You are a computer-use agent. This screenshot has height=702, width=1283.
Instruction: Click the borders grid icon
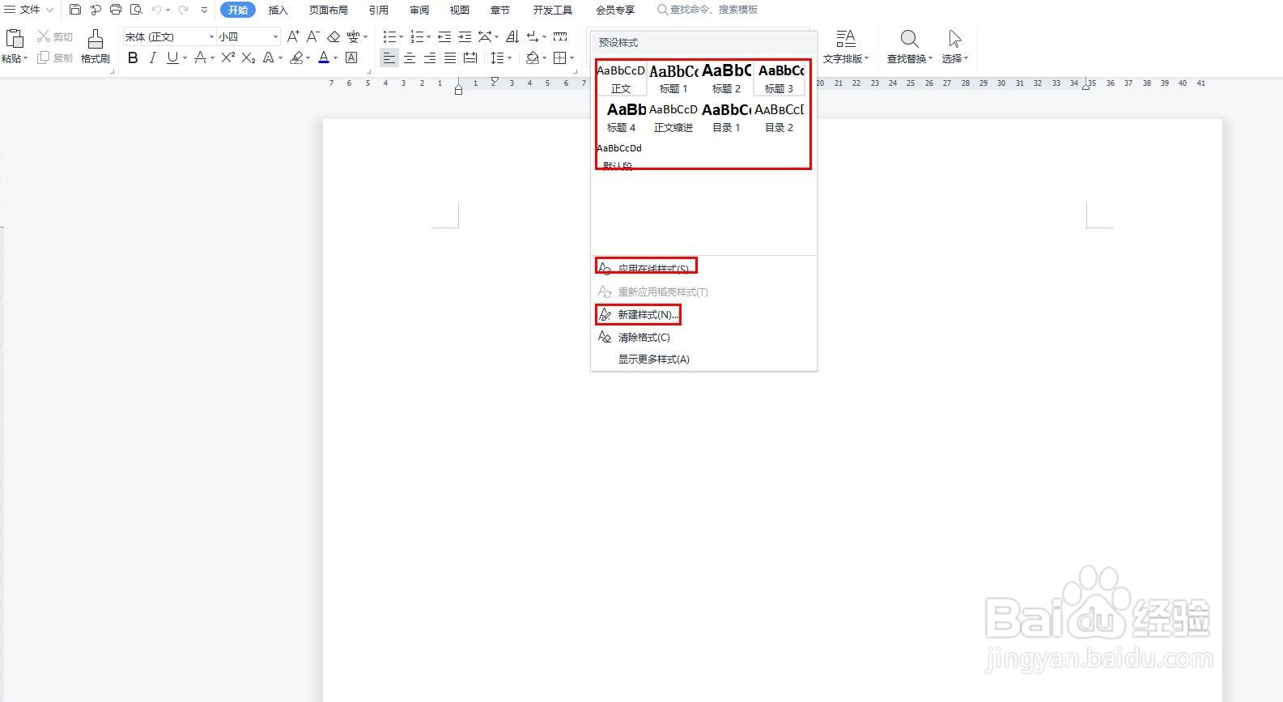pos(559,57)
